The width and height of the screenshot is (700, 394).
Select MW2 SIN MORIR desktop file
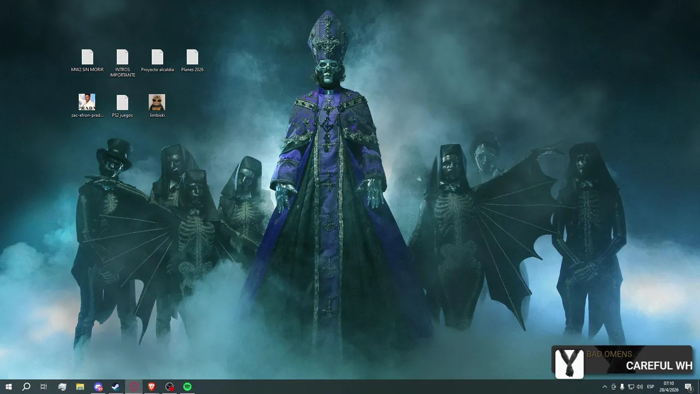[87, 61]
